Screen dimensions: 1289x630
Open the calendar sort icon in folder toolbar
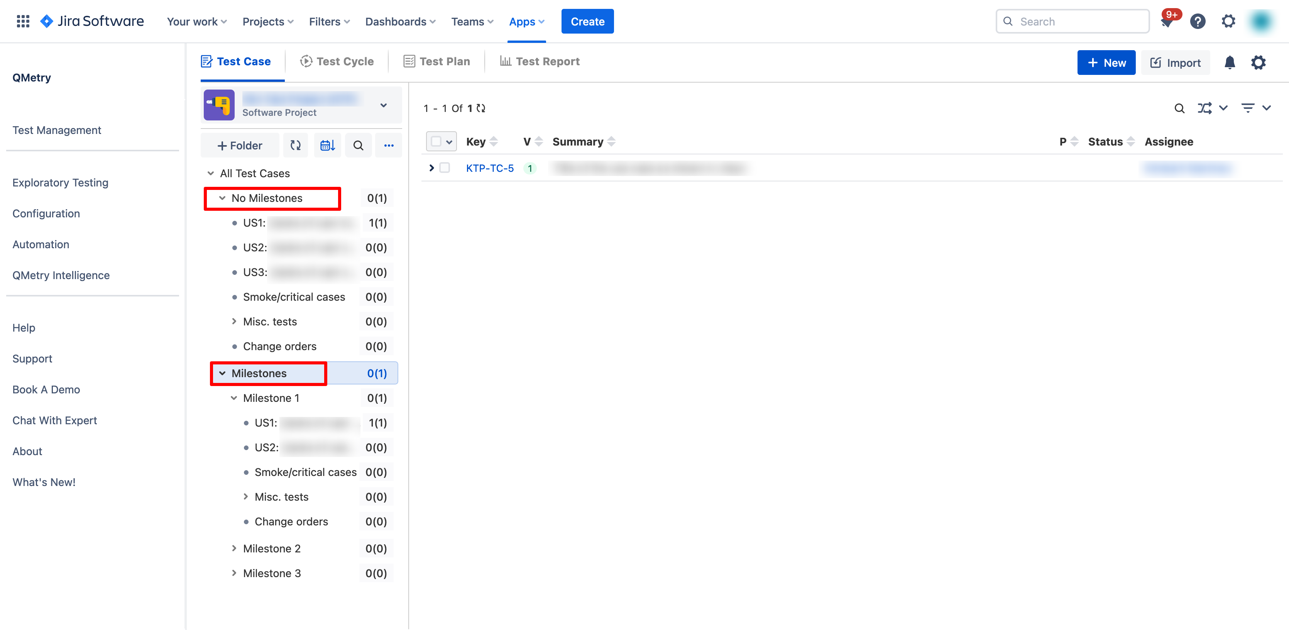point(327,145)
